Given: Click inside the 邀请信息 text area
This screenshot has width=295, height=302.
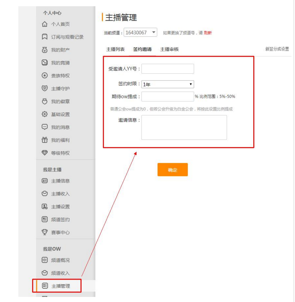Looking at the screenshot, I should point(184,127).
